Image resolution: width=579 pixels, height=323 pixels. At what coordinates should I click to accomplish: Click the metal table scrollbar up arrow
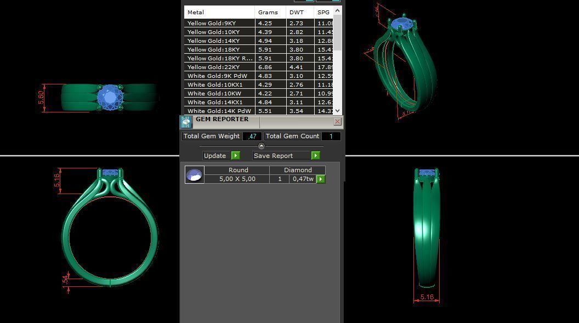tap(338, 11)
